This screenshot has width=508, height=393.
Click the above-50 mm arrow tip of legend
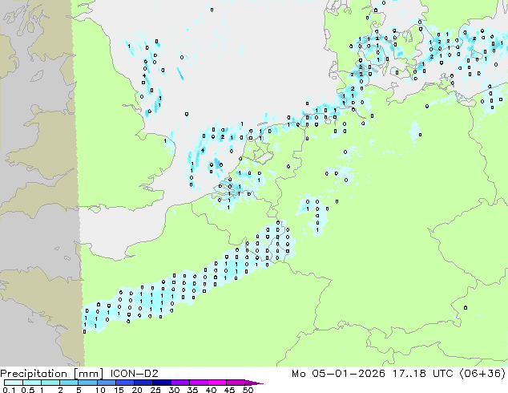coord(254,383)
